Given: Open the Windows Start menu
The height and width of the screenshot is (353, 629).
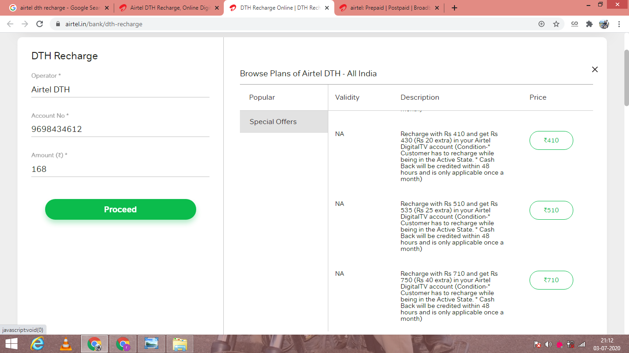Looking at the screenshot, I should (x=12, y=344).
